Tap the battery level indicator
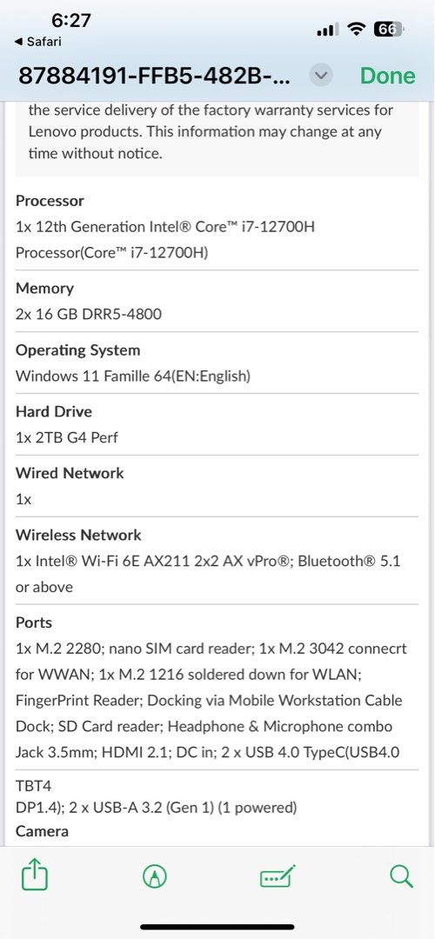This screenshot has height=939, width=435. [x=388, y=29]
